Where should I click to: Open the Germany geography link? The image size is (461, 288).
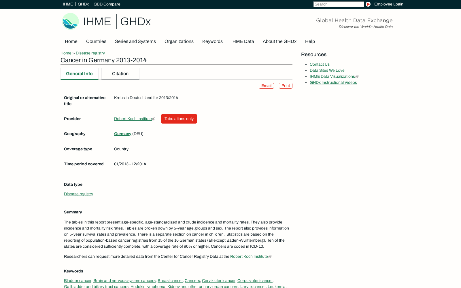123,134
